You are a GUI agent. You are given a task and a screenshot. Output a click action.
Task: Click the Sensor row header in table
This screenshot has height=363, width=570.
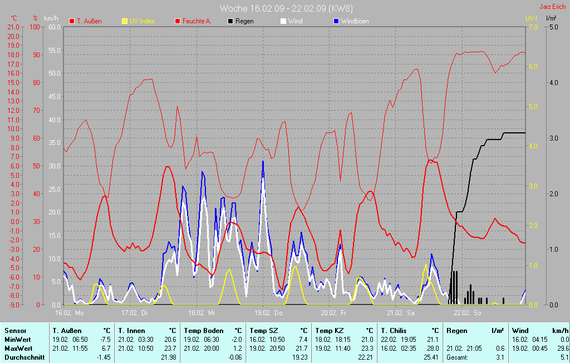click(16, 331)
